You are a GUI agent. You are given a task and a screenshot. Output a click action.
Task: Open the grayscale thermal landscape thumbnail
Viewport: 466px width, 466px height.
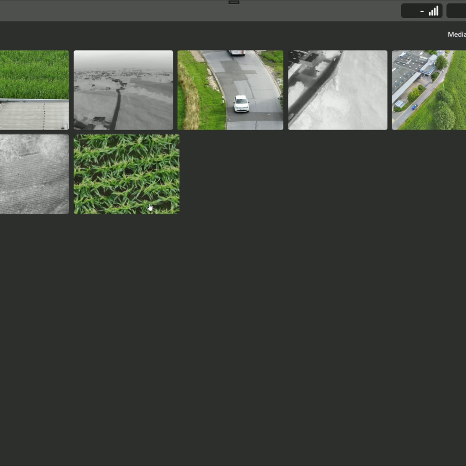click(x=123, y=90)
